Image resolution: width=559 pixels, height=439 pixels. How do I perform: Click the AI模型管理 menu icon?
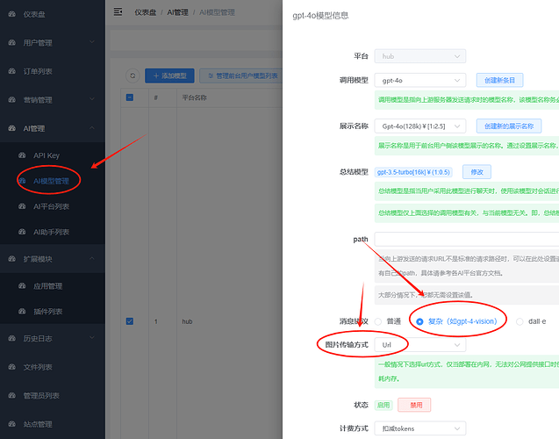pyautogui.click(x=22, y=181)
